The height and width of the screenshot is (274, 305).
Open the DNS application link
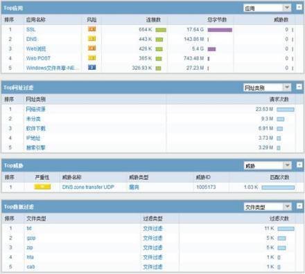[x=32, y=39]
